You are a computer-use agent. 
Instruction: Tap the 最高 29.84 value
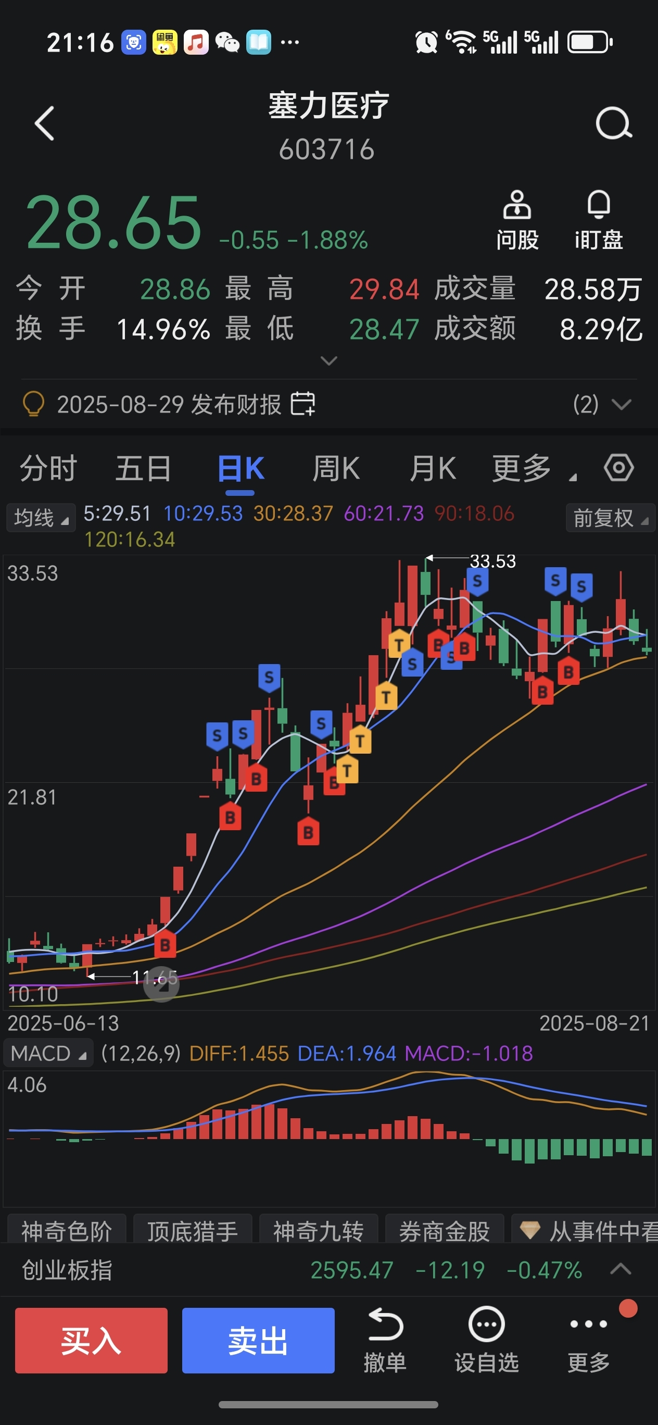[384, 289]
